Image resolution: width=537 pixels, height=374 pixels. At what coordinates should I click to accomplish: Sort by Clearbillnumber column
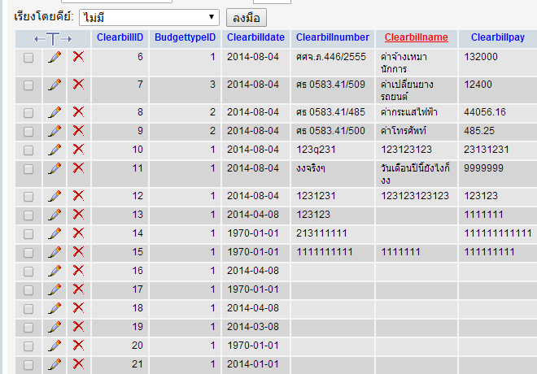coord(333,37)
